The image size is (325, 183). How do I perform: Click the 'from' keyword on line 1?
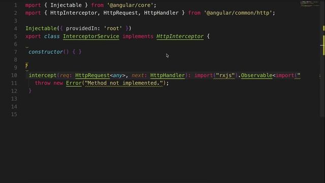pyautogui.click(x=97, y=5)
